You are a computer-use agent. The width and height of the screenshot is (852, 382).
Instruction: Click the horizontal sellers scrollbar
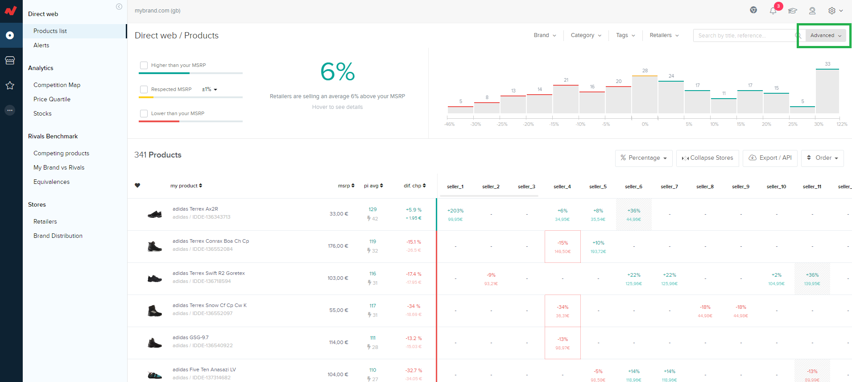coord(489,195)
